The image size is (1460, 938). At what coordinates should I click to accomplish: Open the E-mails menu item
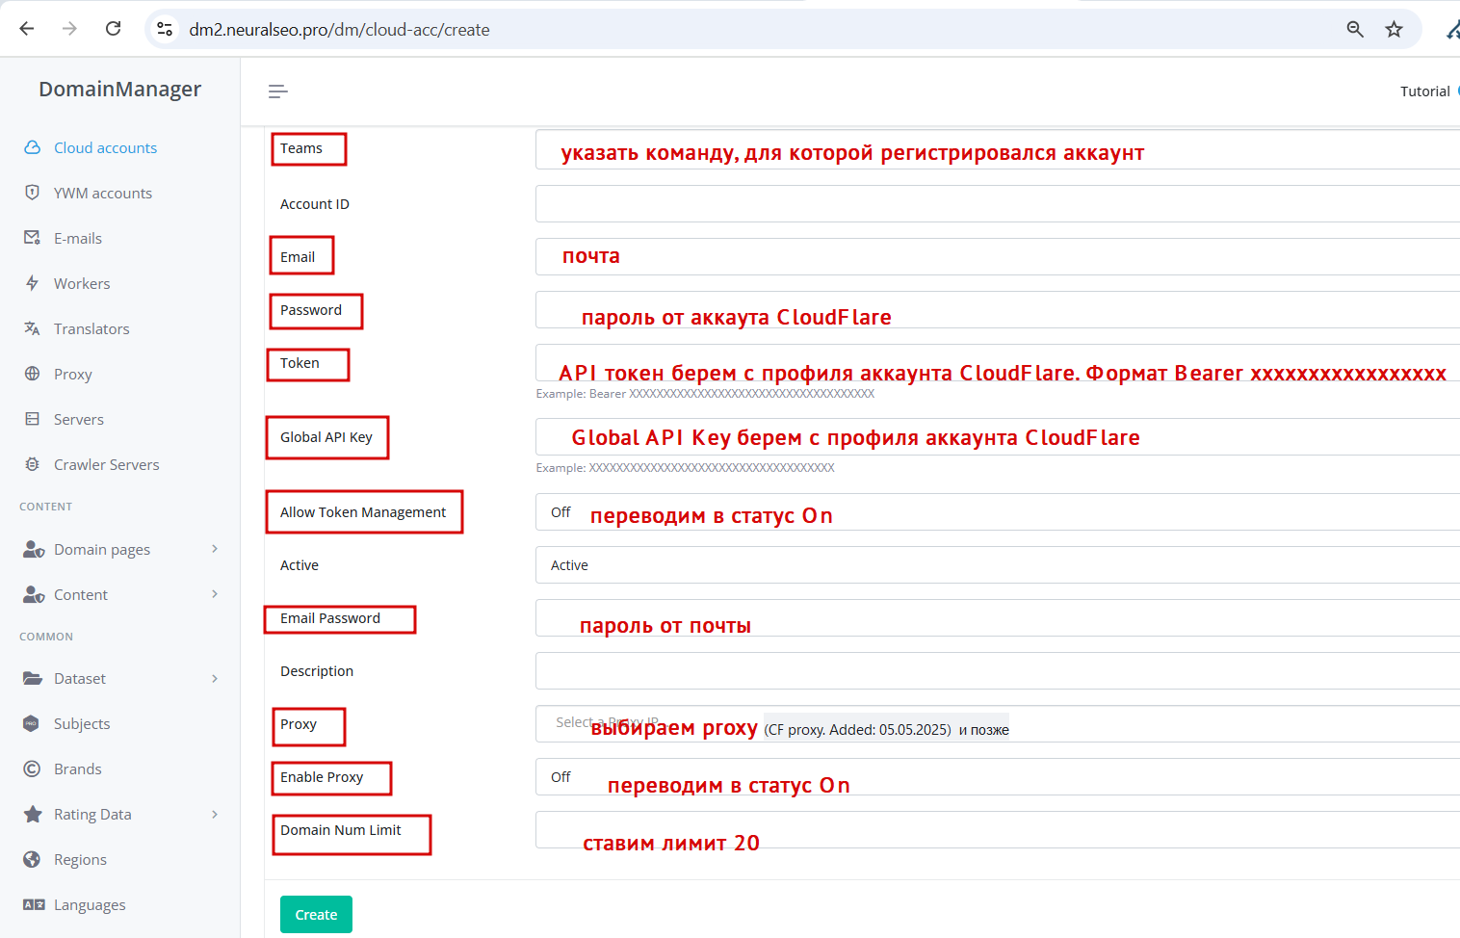click(x=78, y=238)
